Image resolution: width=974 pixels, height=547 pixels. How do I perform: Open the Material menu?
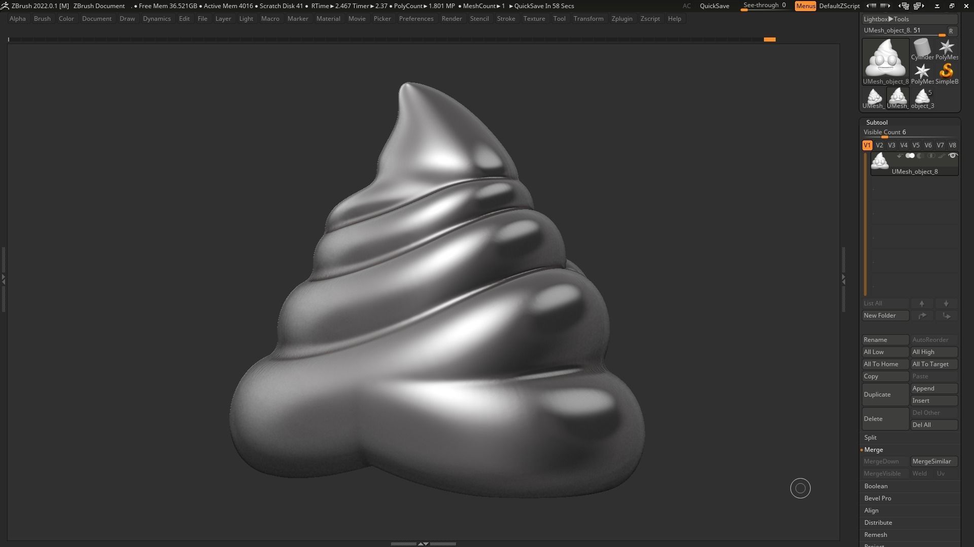[328, 19]
